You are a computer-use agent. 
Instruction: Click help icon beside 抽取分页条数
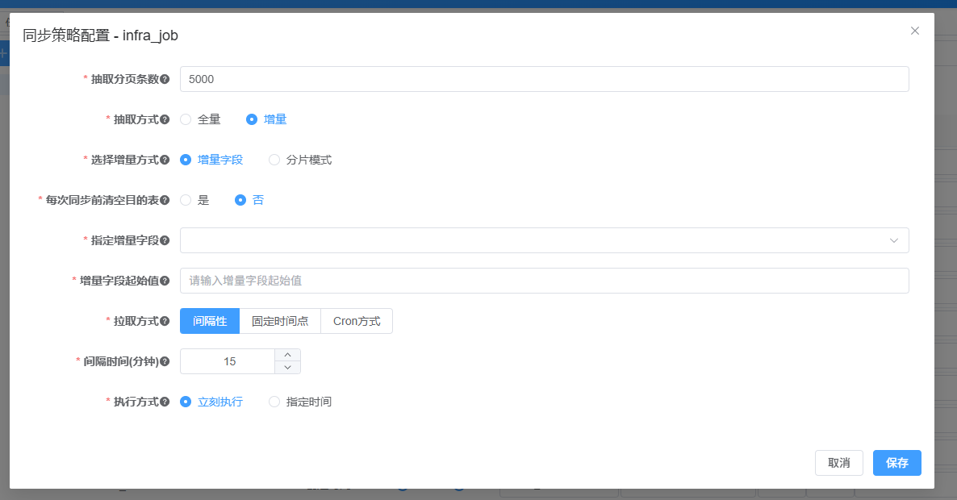[x=165, y=79]
